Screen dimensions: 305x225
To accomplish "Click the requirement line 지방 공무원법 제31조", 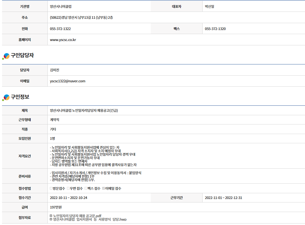I will coord(93,165).
